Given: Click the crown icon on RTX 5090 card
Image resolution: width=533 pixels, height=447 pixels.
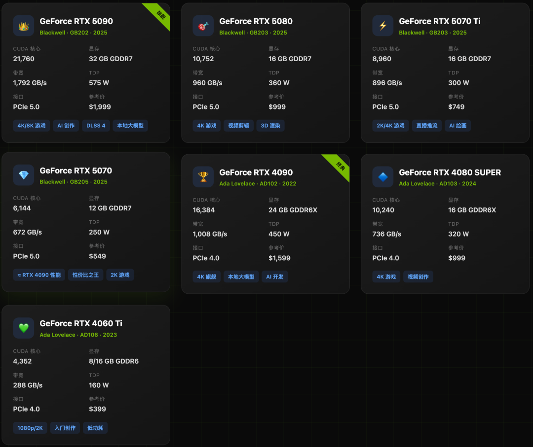Looking at the screenshot, I should click(23, 26).
